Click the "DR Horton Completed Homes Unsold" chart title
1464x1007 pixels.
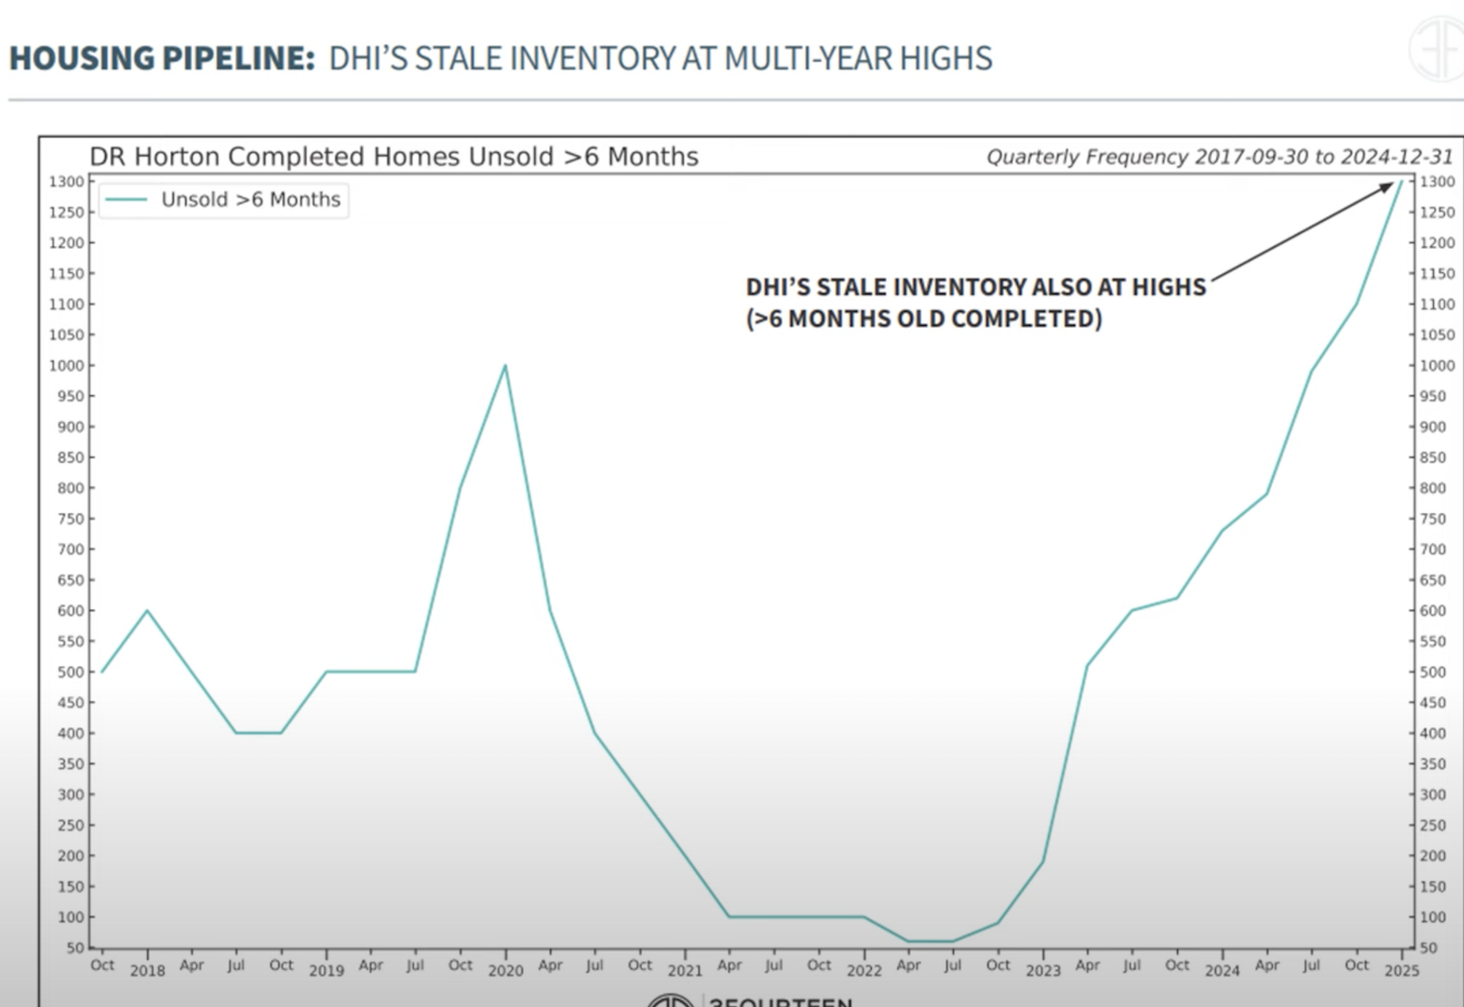(393, 157)
